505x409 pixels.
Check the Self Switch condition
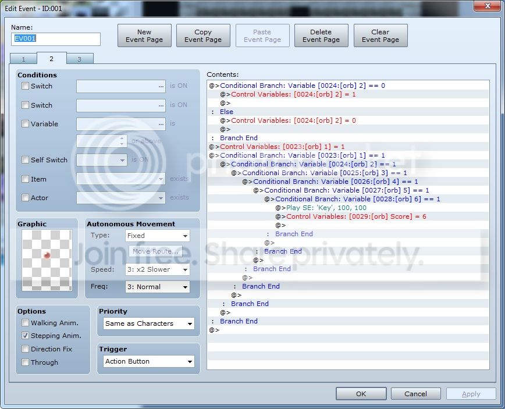25,160
